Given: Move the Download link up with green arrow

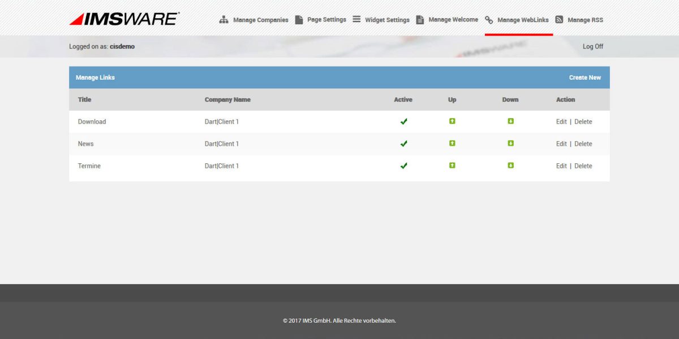Looking at the screenshot, I should tap(452, 121).
